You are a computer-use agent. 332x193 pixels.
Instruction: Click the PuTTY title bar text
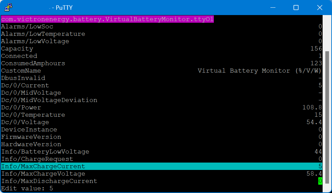(x=63, y=7)
